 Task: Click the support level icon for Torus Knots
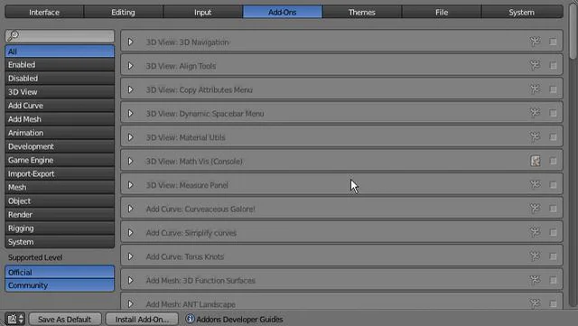coord(535,256)
